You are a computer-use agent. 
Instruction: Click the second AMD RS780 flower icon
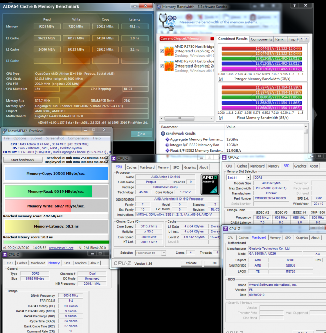(169, 66)
